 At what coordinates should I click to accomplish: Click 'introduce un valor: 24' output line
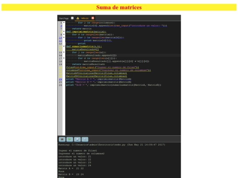coord(74,165)
